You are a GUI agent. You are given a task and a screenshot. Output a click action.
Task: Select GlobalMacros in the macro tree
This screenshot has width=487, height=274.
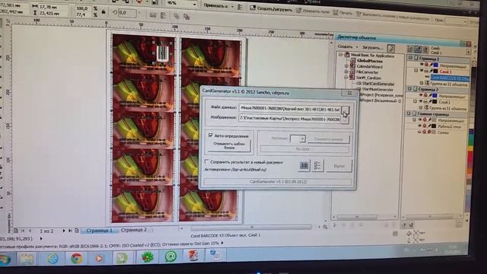tap(370, 61)
